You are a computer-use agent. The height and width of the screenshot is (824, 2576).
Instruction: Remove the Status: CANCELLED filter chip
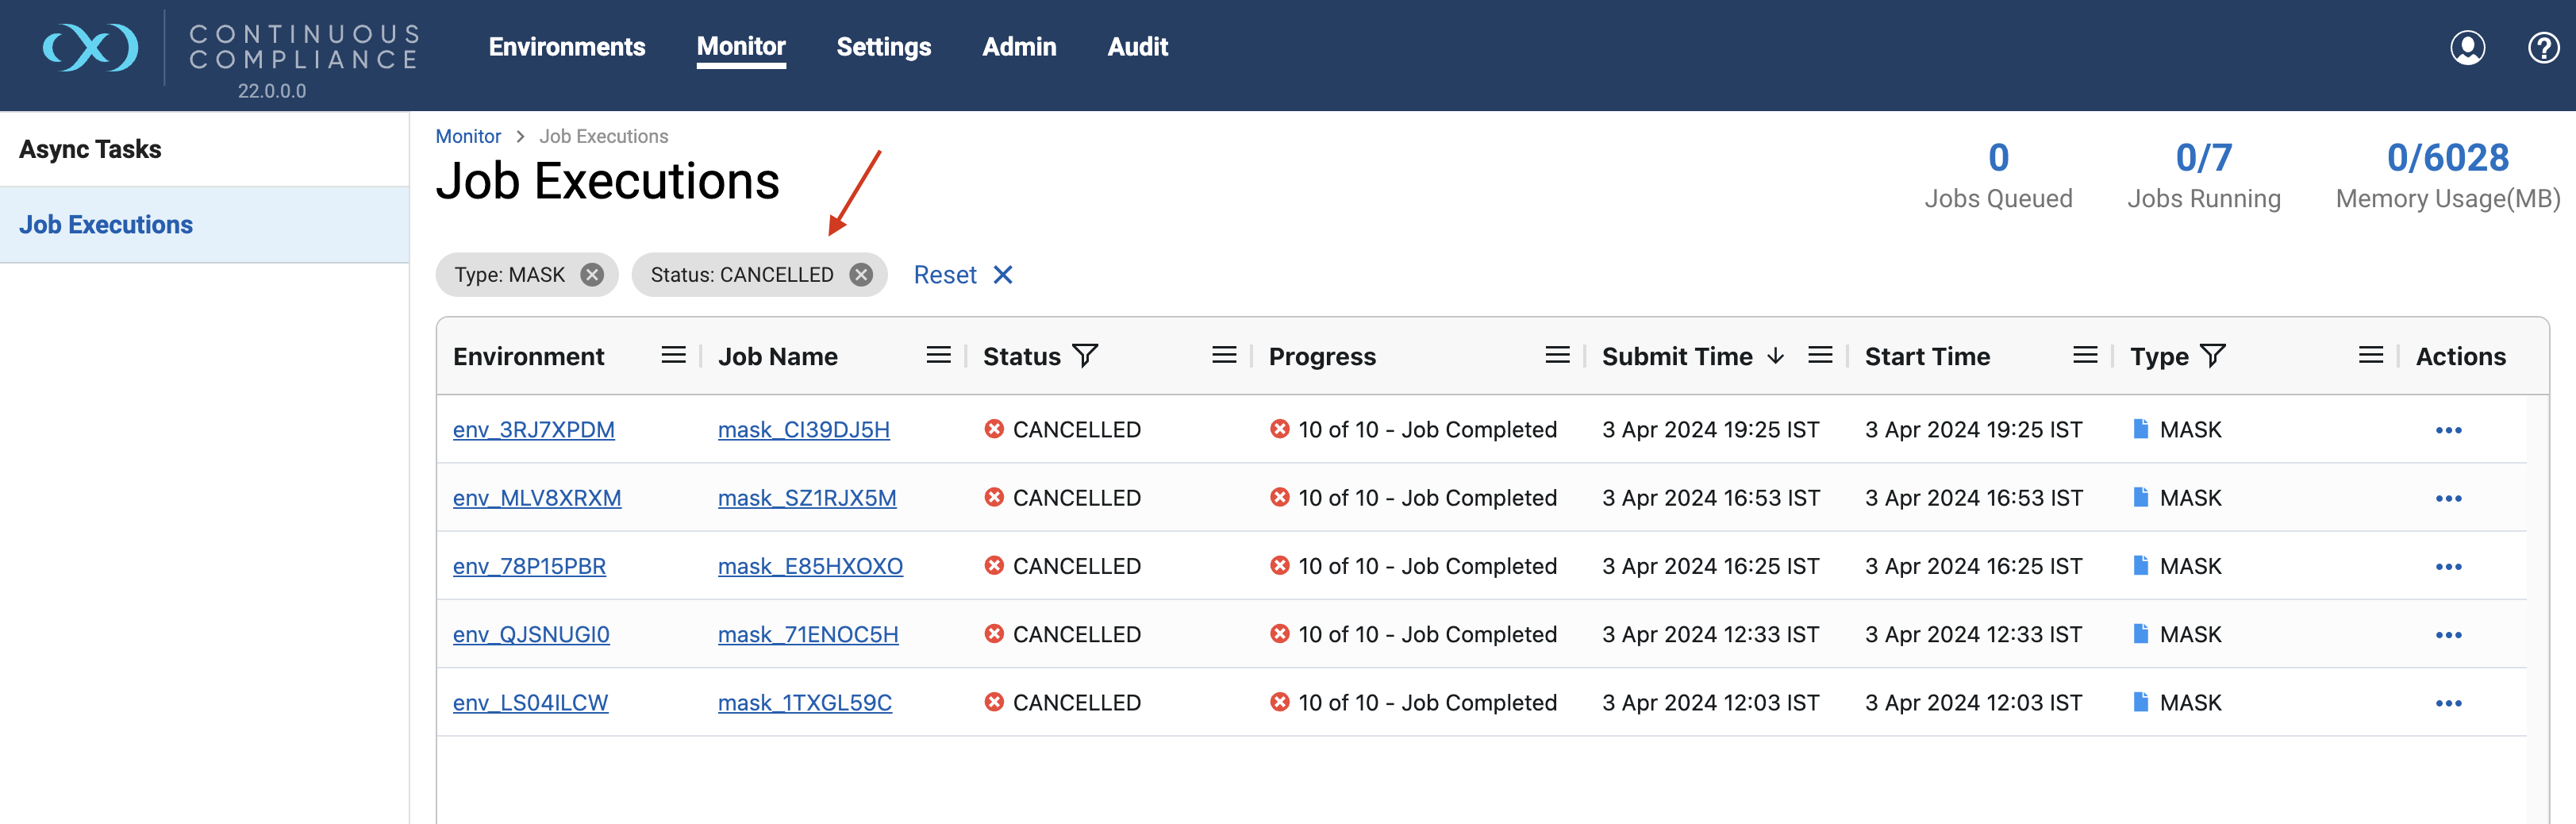[861, 275]
